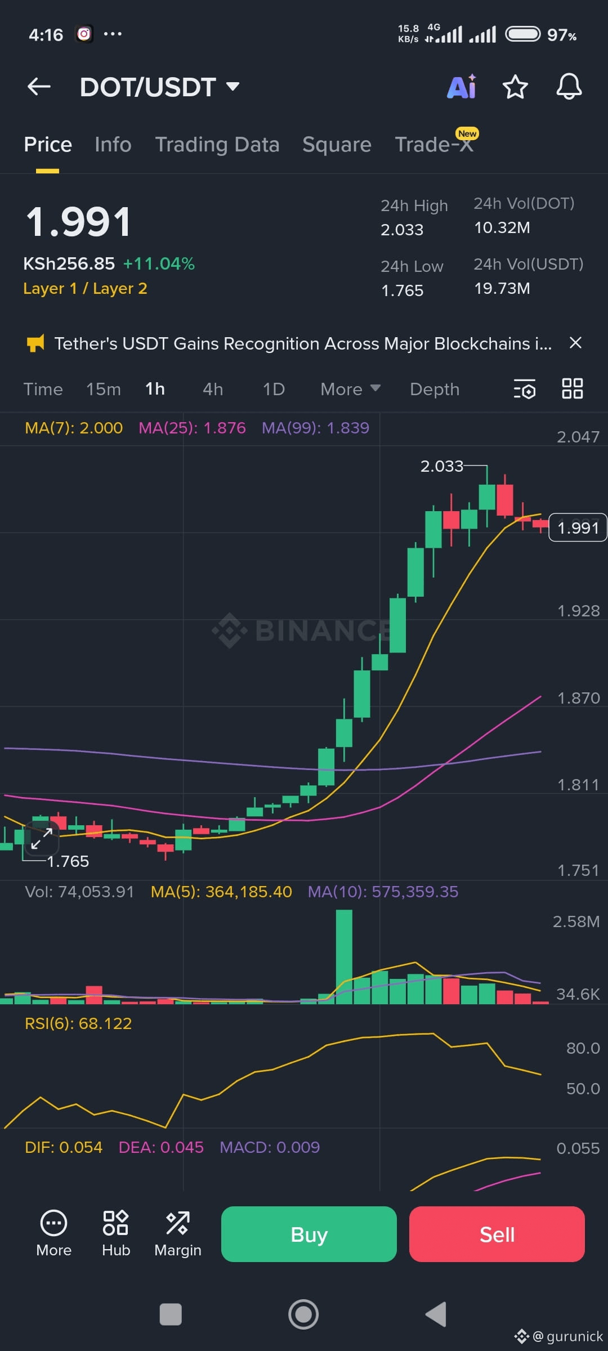The width and height of the screenshot is (608, 1351).
Task: Tap the 2.033 high marker on chart
Action: point(442,466)
